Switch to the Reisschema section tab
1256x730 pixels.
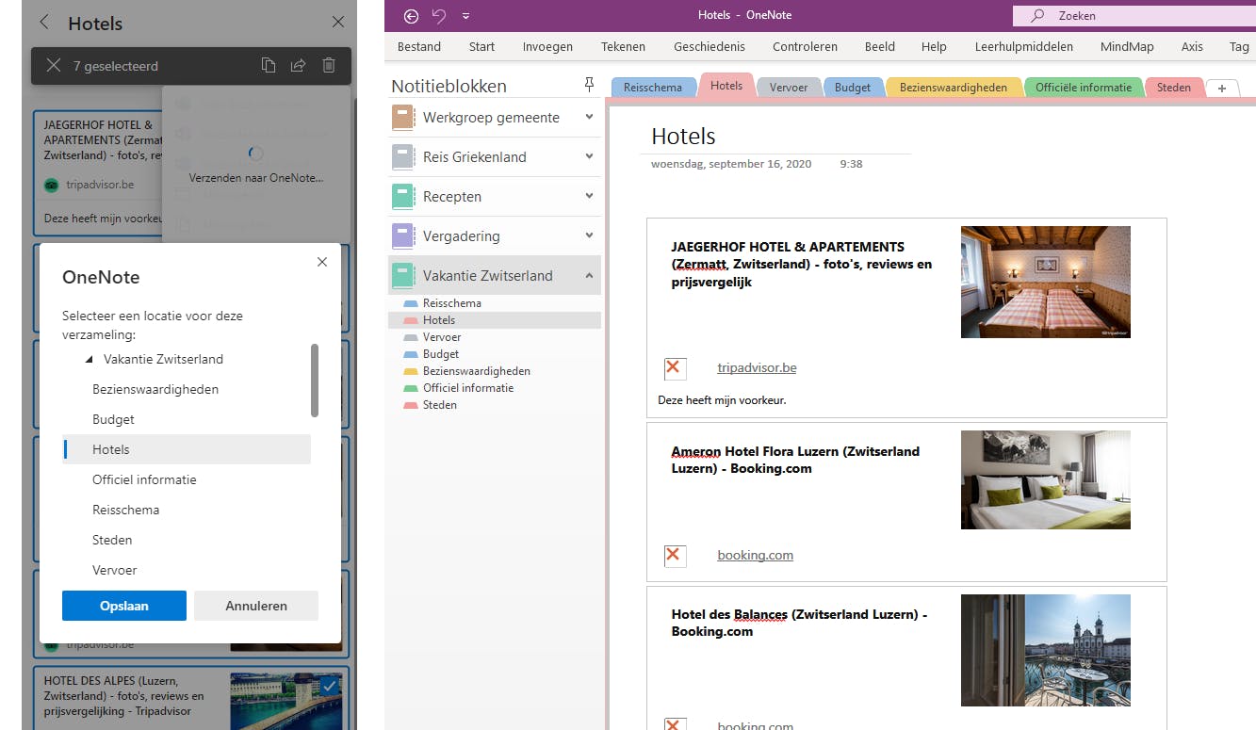653,88
